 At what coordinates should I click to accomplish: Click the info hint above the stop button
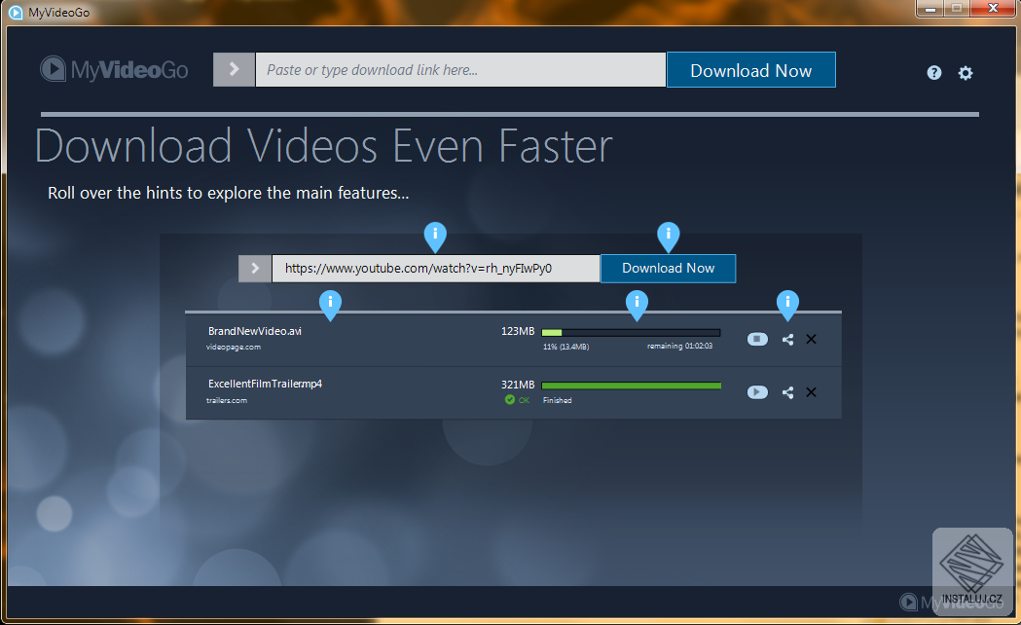pos(787,304)
